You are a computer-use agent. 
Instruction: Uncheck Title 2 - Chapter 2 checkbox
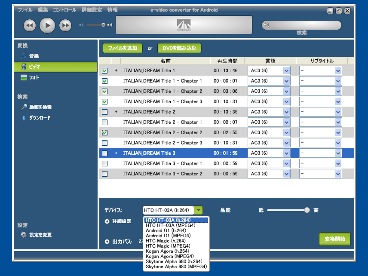click(x=104, y=132)
